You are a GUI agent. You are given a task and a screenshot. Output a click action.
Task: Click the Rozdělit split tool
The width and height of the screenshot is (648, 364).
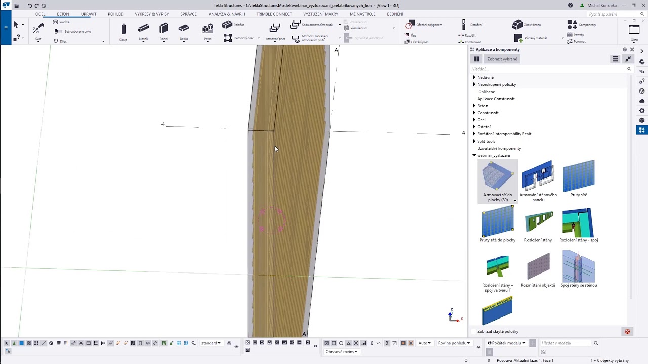(x=467, y=36)
